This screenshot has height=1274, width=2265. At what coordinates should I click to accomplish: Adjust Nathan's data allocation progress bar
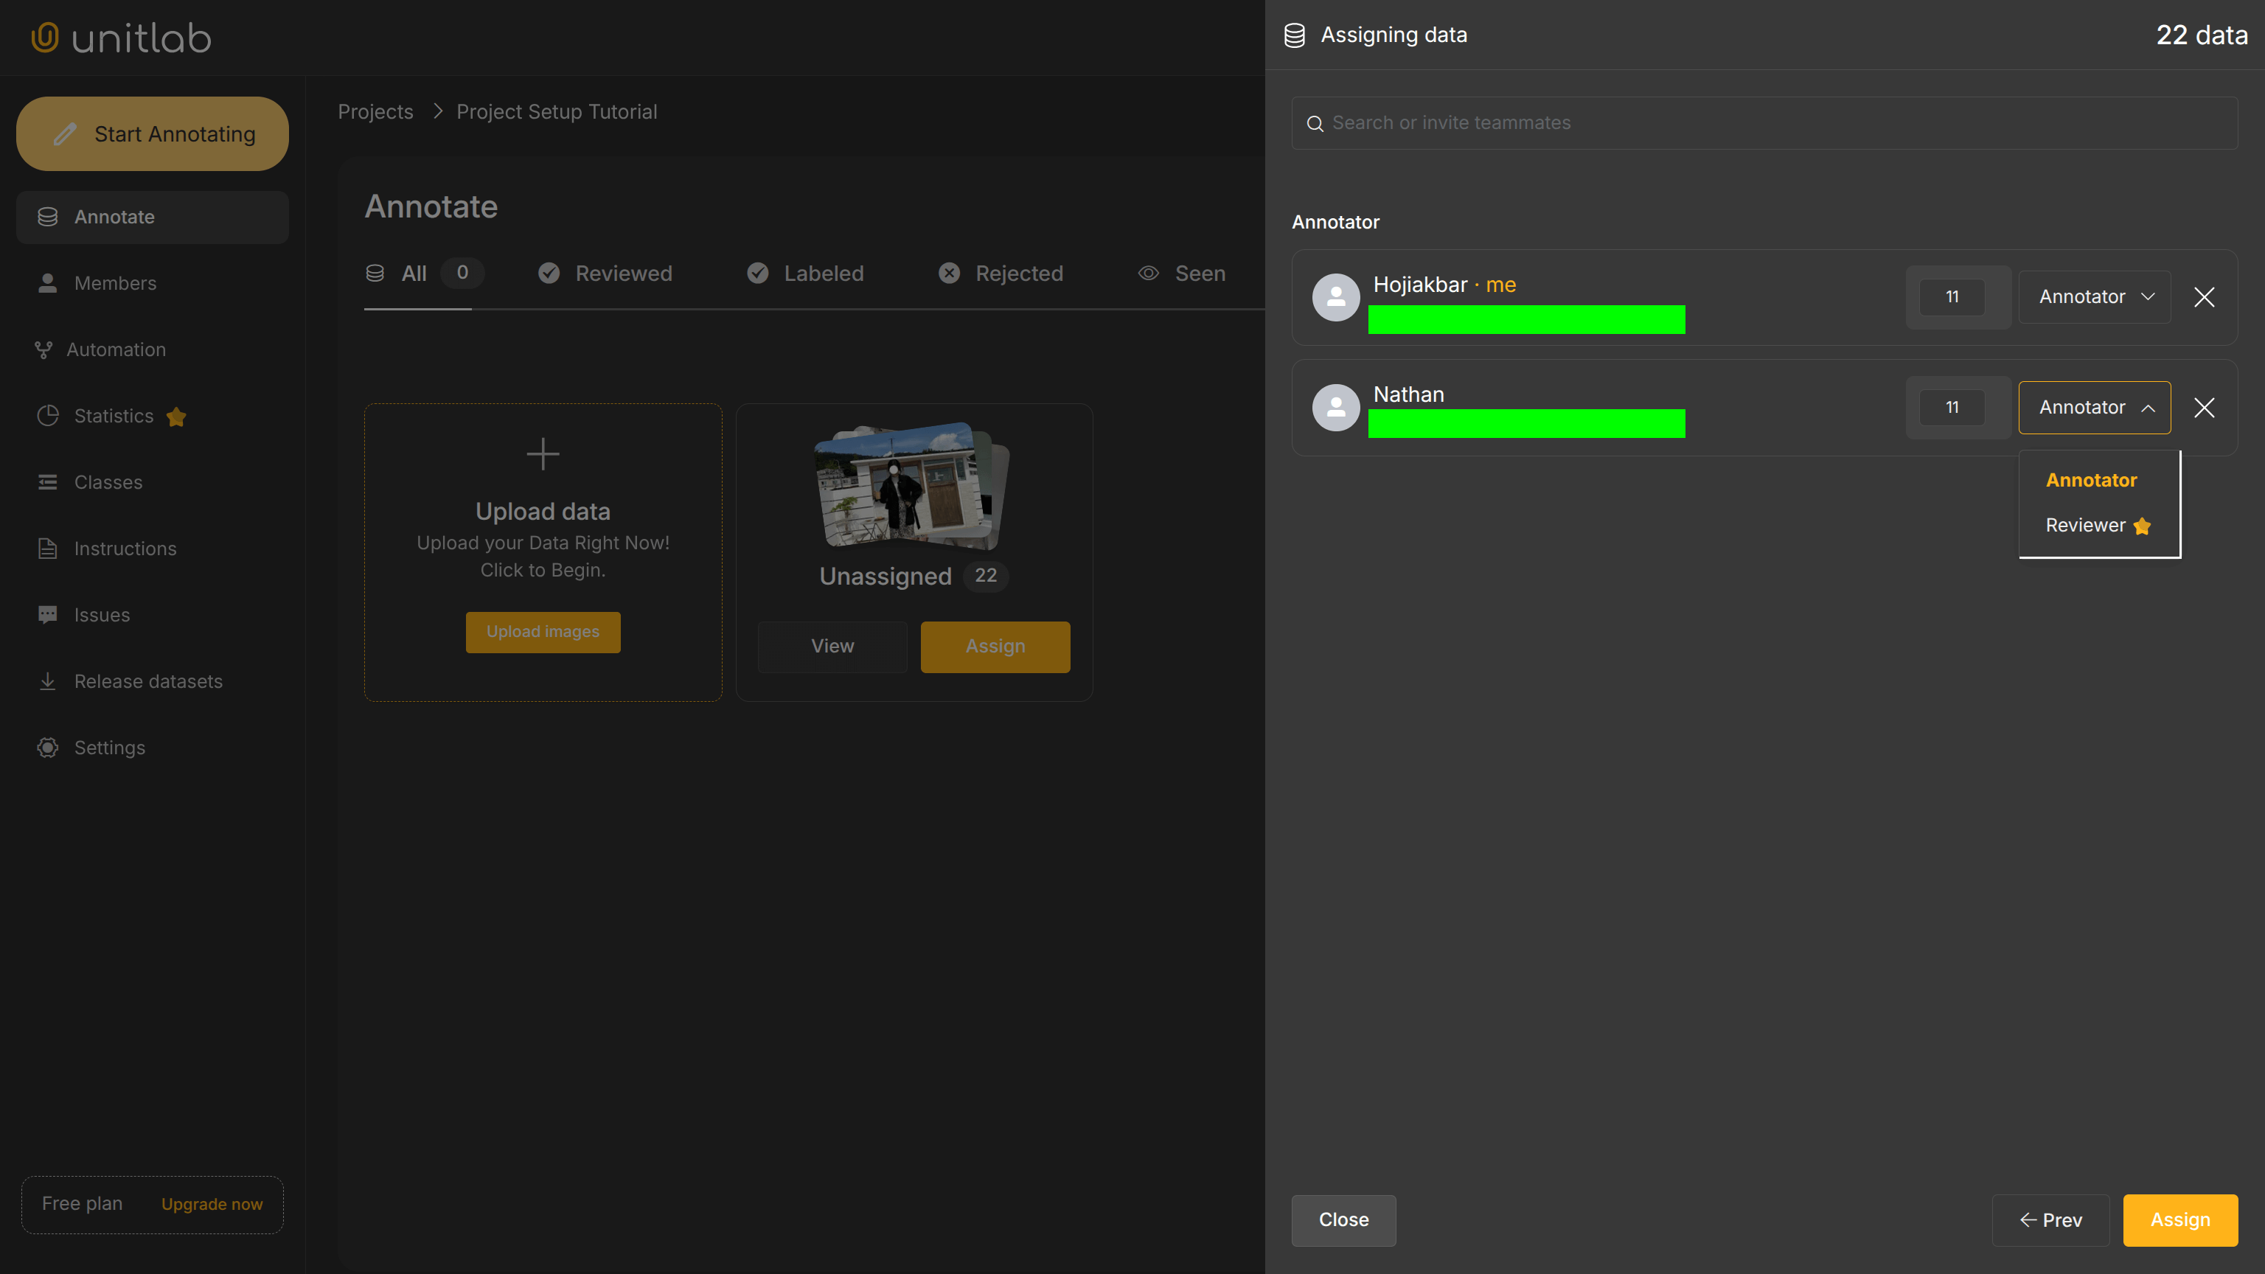(1525, 424)
